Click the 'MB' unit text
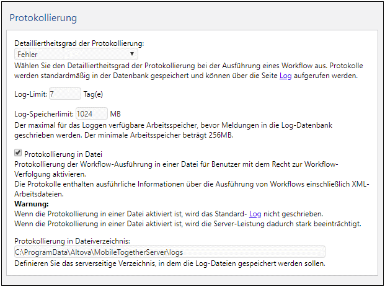The width and height of the screenshot is (385, 287). click(116, 113)
